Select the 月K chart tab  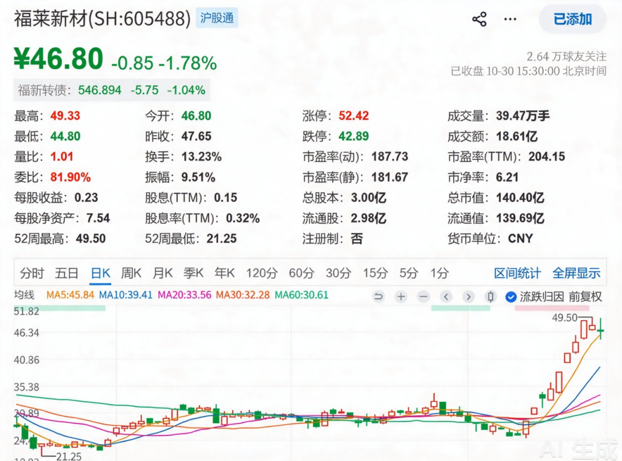(162, 273)
